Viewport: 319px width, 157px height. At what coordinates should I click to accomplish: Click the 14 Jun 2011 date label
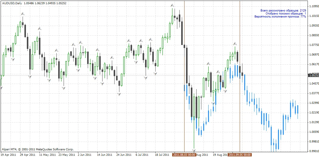click(x=104, y=155)
